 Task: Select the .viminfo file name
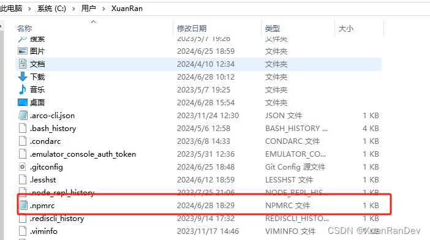[43, 231]
